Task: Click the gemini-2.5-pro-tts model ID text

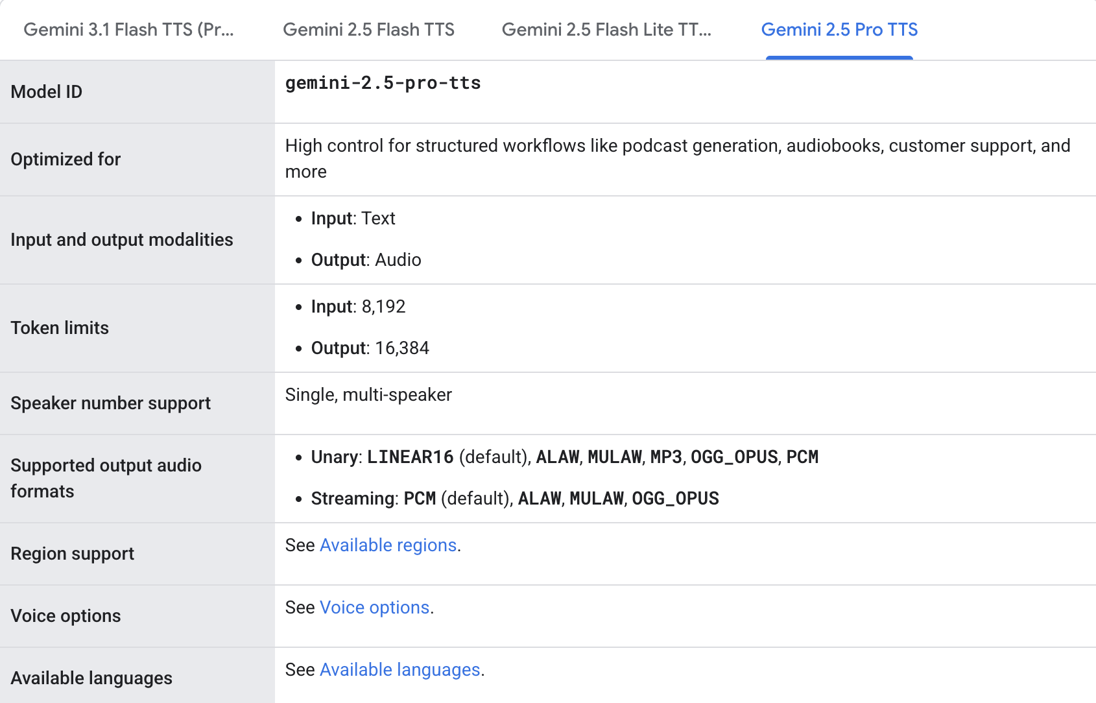Action: click(x=383, y=83)
